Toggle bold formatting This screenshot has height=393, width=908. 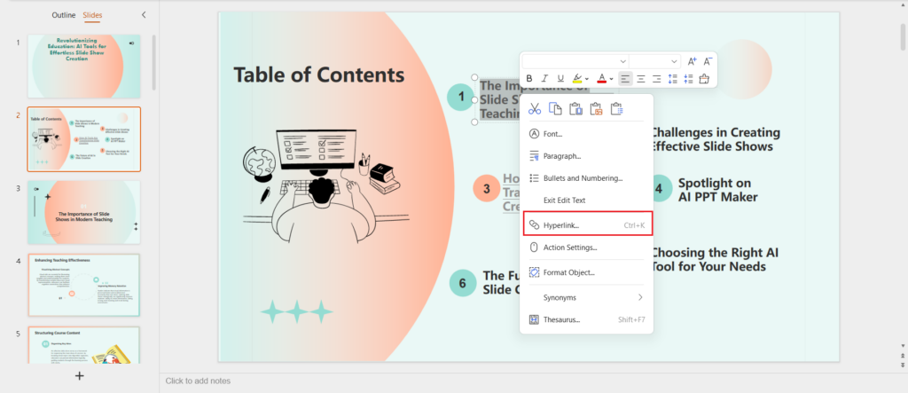pos(529,79)
